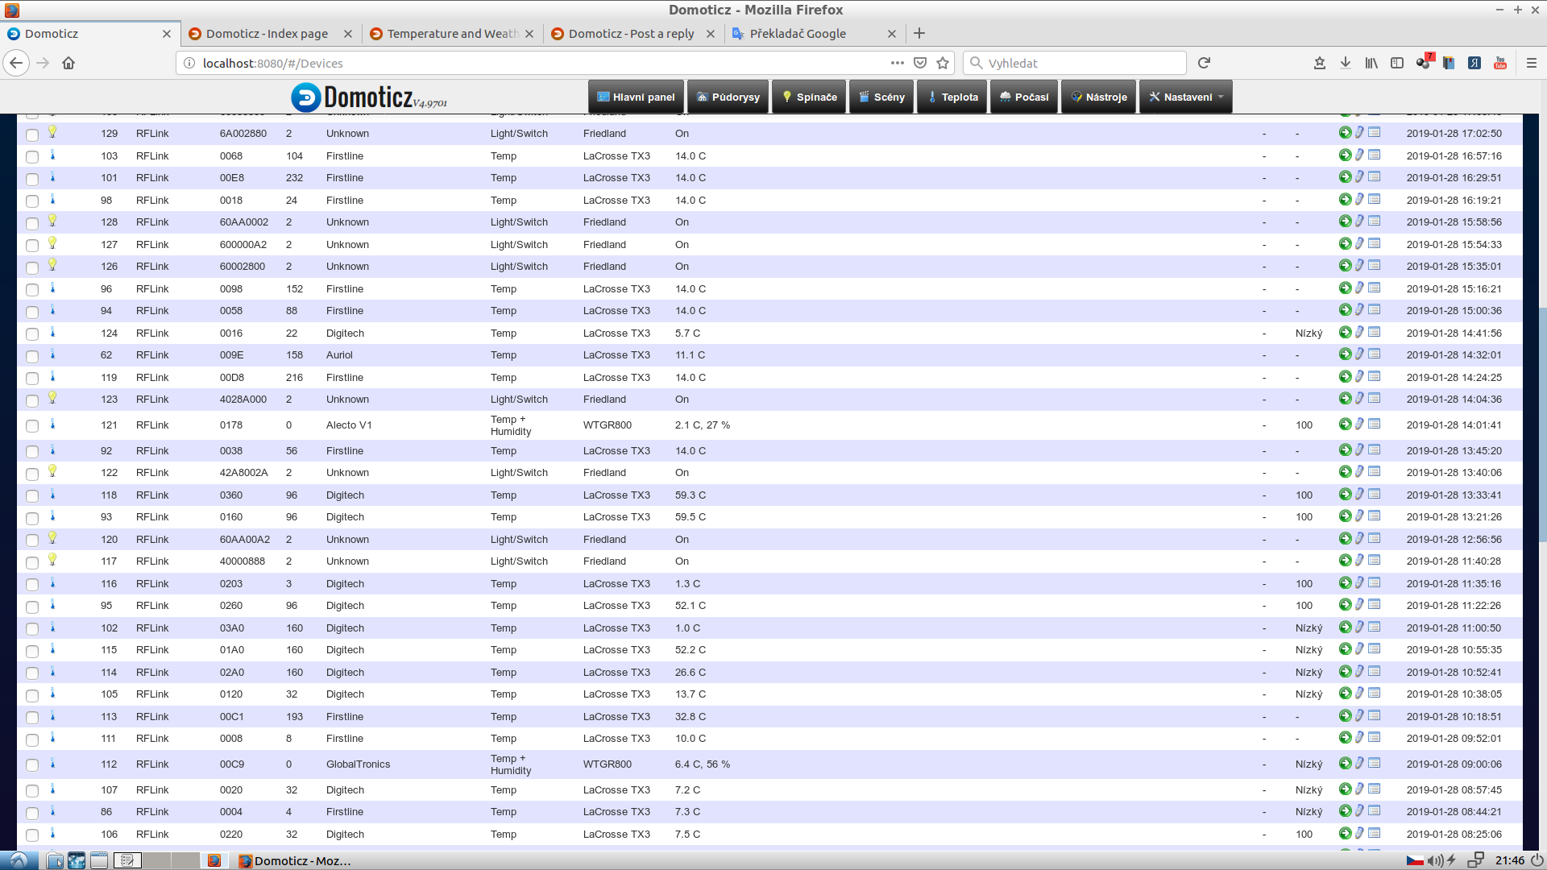Tick the checkbox for device 128
1547x870 pixels.
point(32,223)
